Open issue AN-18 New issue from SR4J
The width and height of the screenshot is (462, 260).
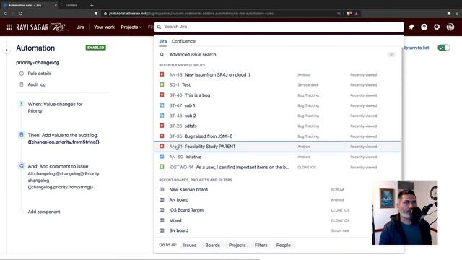click(277, 74)
